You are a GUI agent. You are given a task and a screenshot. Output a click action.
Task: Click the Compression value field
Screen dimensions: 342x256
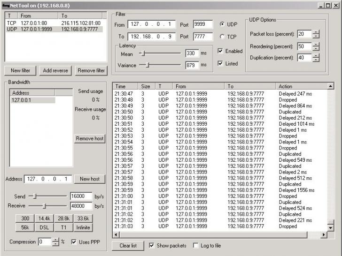click(x=46, y=242)
